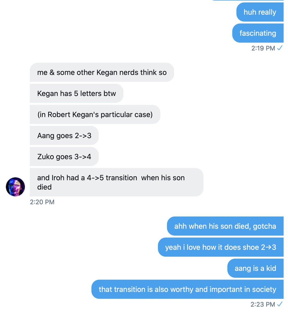Image resolution: width=288 pixels, height=313 pixels.
Task: Click the 2:19 PM delivered checkmark
Action: (x=280, y=48)
